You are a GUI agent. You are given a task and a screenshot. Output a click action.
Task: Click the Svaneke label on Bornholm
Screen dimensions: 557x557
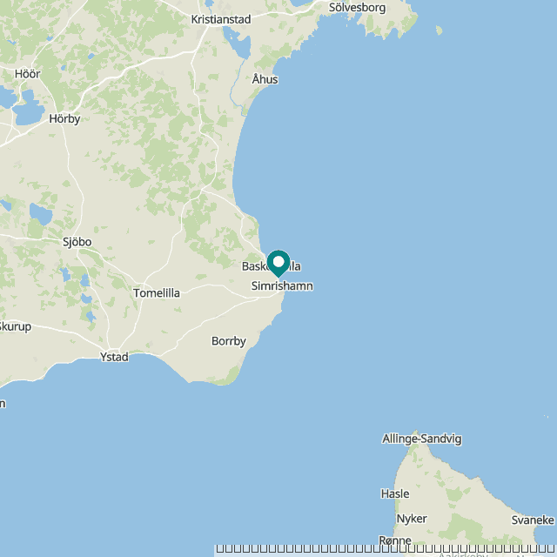(533, 520)
